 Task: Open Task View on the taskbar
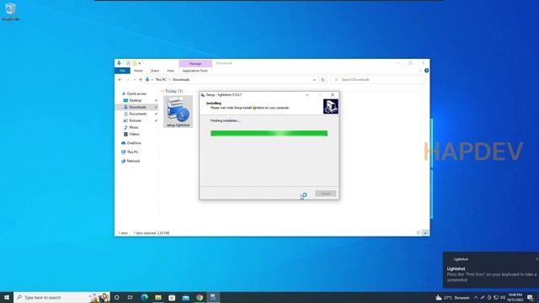click(x=131, y=297)
